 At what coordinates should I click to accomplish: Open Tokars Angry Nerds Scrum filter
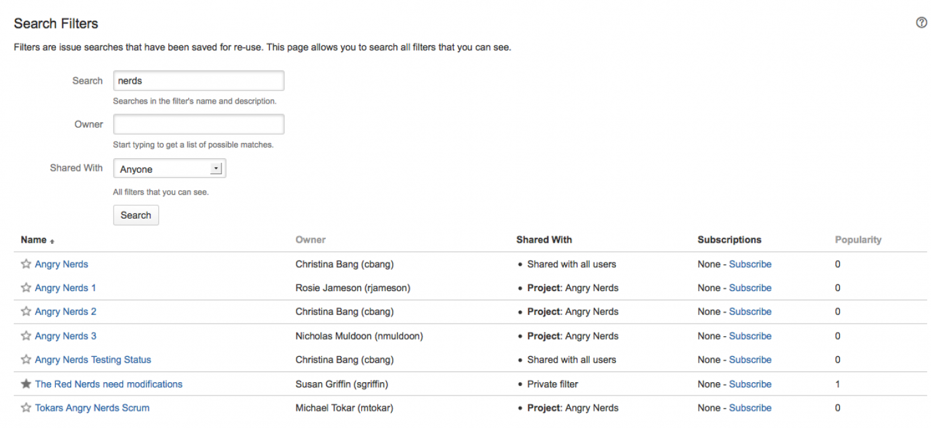[x=92, y=408]
